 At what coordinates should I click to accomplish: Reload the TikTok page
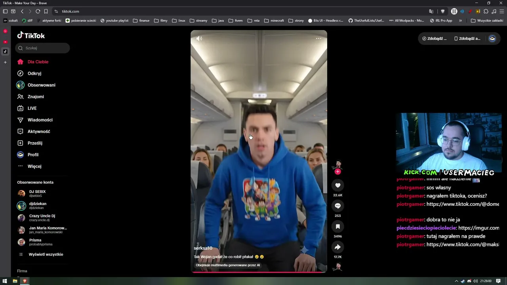click(x=38, y=11)
